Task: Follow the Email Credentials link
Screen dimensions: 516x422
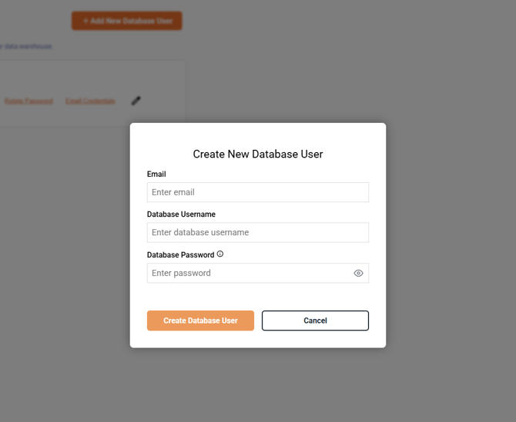Action: pyautogui.click(x=90, y=101)
